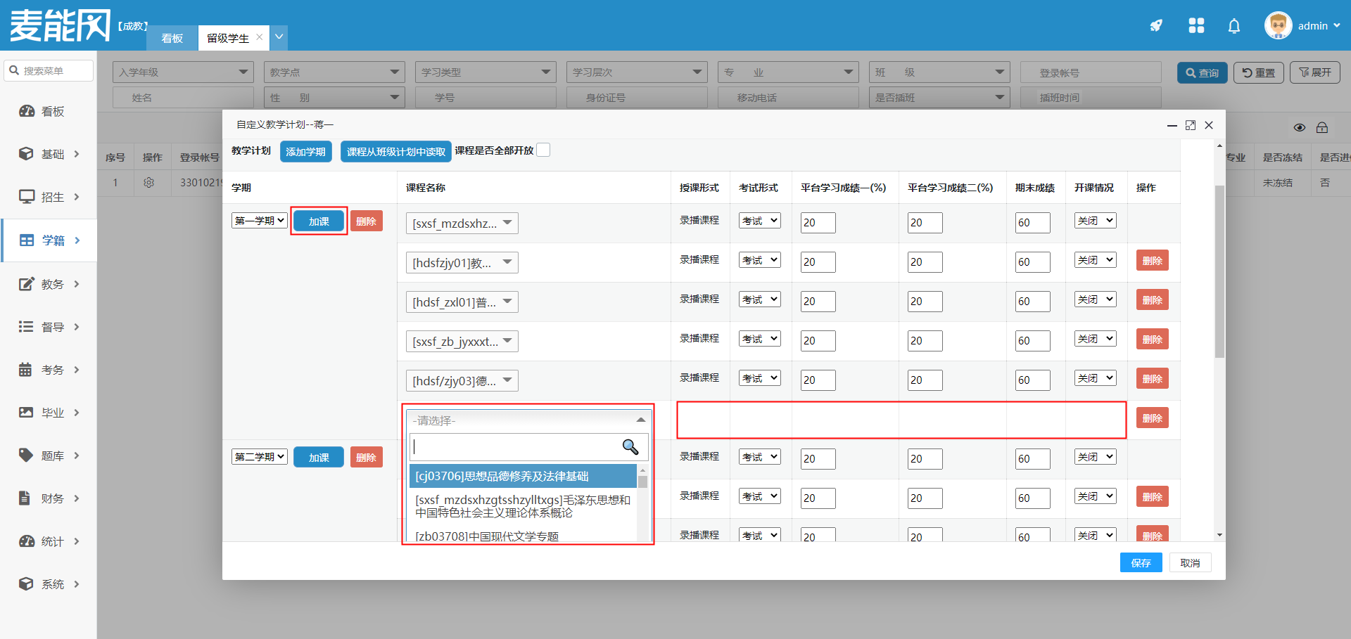The image size is (1351, 639).
Task: Click the search magnifier in course dropdown
Action: pyautogui.click(x=630, y=447)
